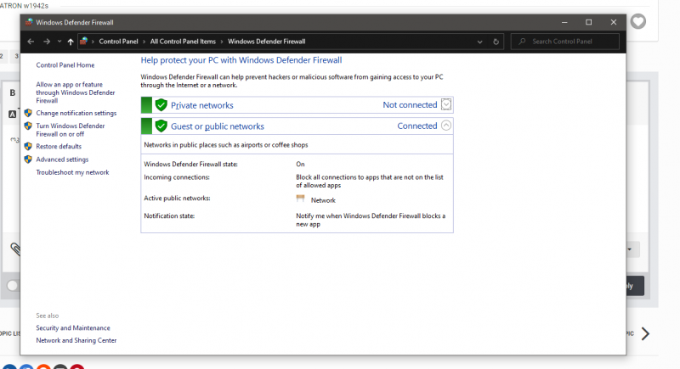Expand the Private networks section

click(x=446, y=105)
